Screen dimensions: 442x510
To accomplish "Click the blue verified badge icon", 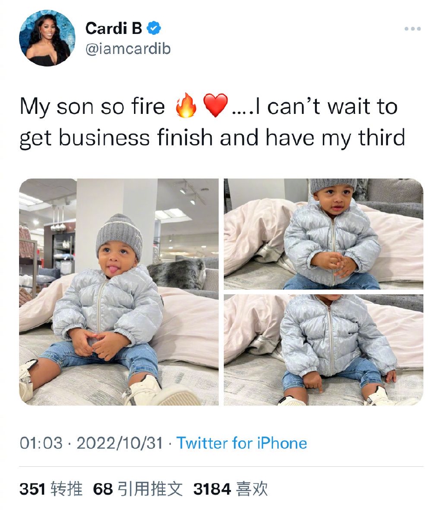I will (154, 28).
